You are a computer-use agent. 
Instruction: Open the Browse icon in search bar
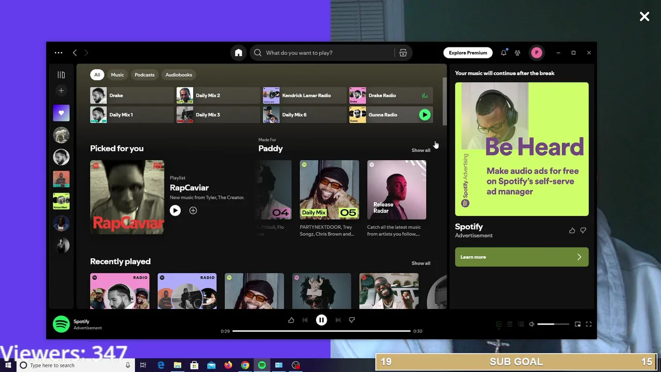403,53
